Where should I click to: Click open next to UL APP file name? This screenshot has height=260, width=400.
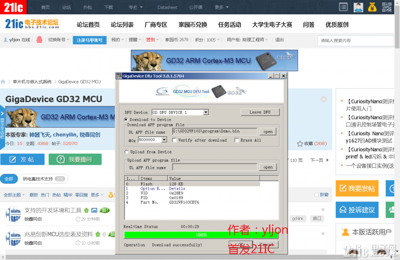tap(268, 167)
